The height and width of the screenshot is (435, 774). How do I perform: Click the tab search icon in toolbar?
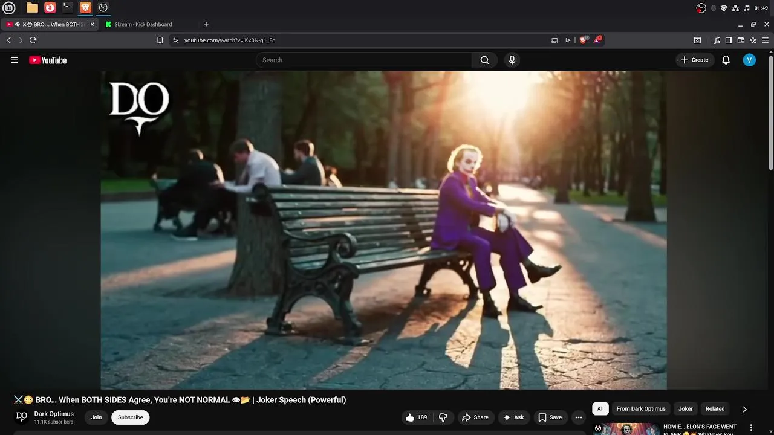point(697,40)
